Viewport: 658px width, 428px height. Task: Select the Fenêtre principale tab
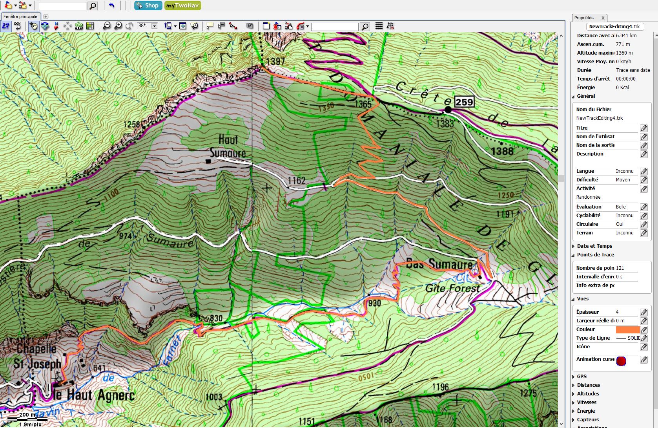(20, 16)
